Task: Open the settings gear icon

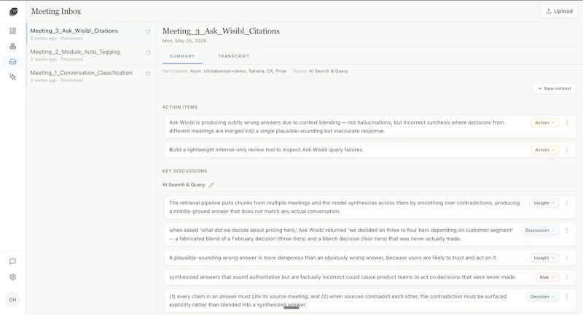Action: click(x=12, y=277)
